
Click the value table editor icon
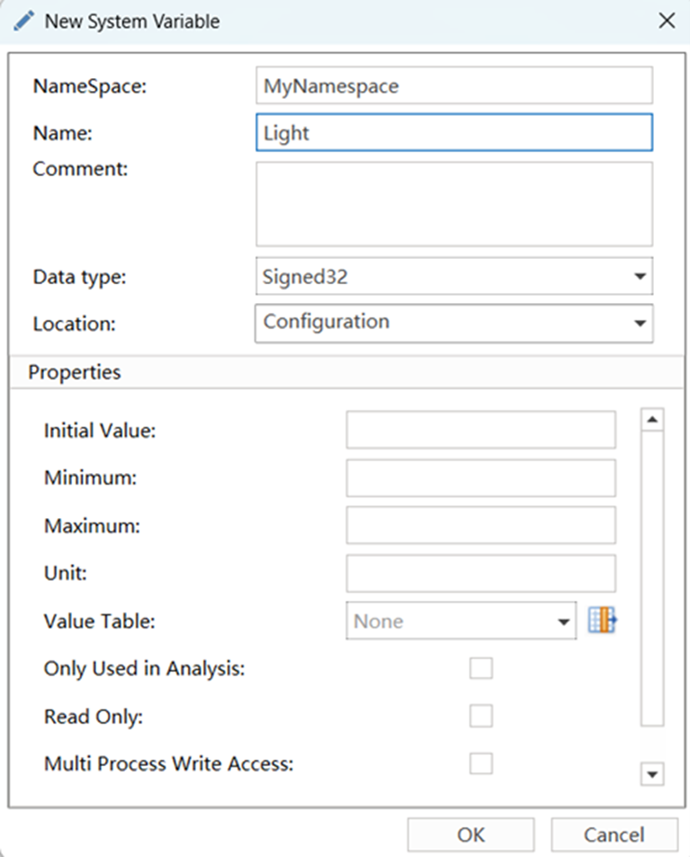pyautogui.click(x=604, y=620)
